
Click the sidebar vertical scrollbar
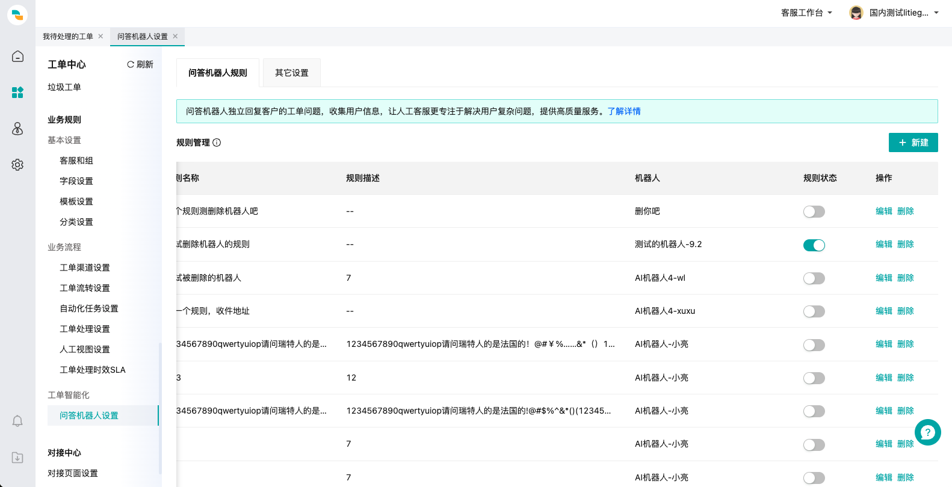[x=160, y=409]
